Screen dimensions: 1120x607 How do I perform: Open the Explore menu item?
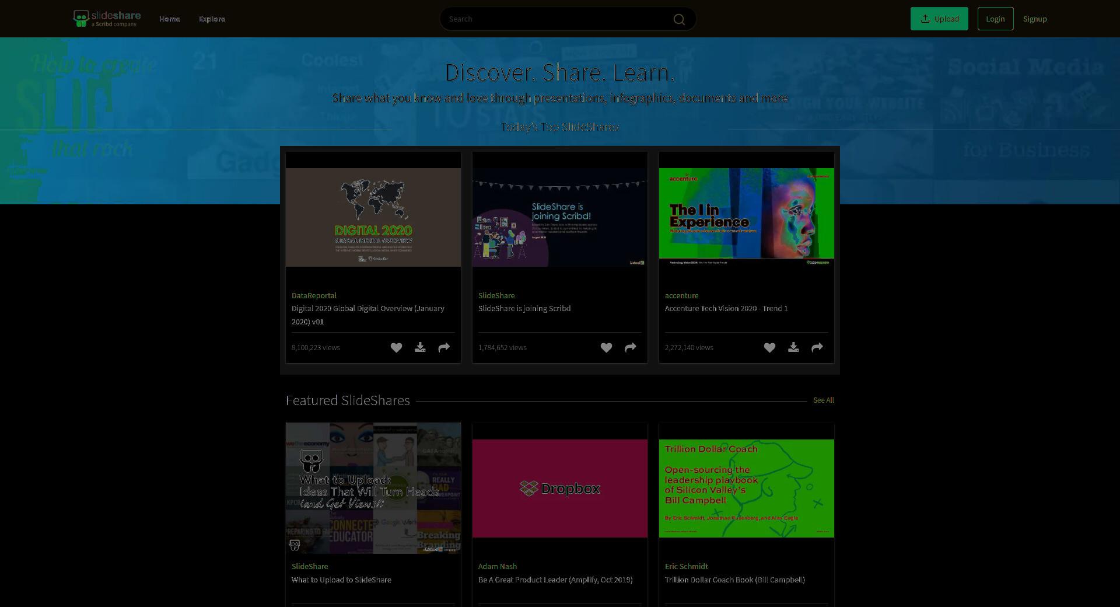(212, 19)
